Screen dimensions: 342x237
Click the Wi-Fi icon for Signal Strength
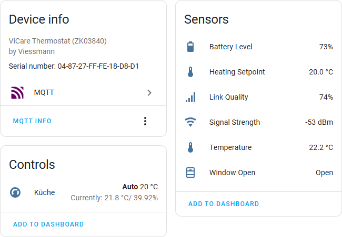click(x=190, y=123)
